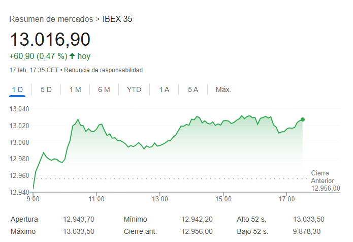Switch to the YTD tab
Screen dimensions: 353x242
pos(134,89)
